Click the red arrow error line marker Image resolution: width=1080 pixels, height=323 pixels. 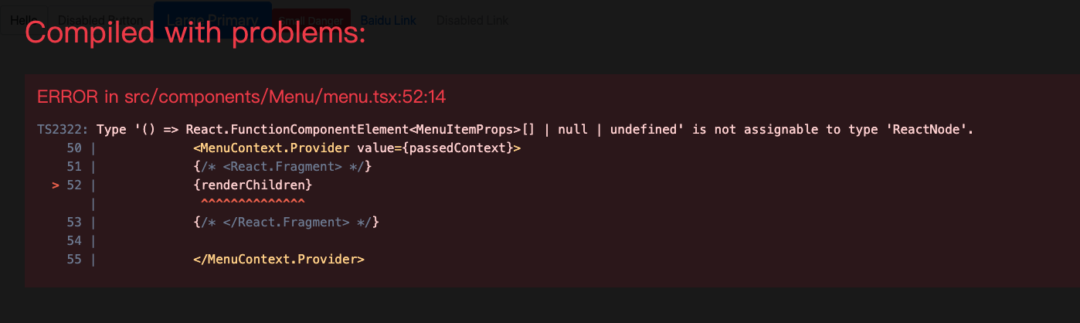[56, 185]
